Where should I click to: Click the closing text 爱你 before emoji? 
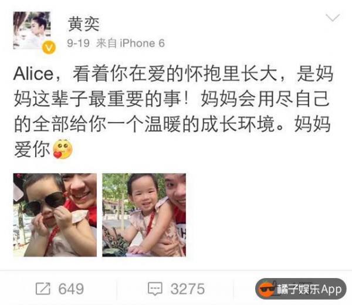(x=32, y=149)
